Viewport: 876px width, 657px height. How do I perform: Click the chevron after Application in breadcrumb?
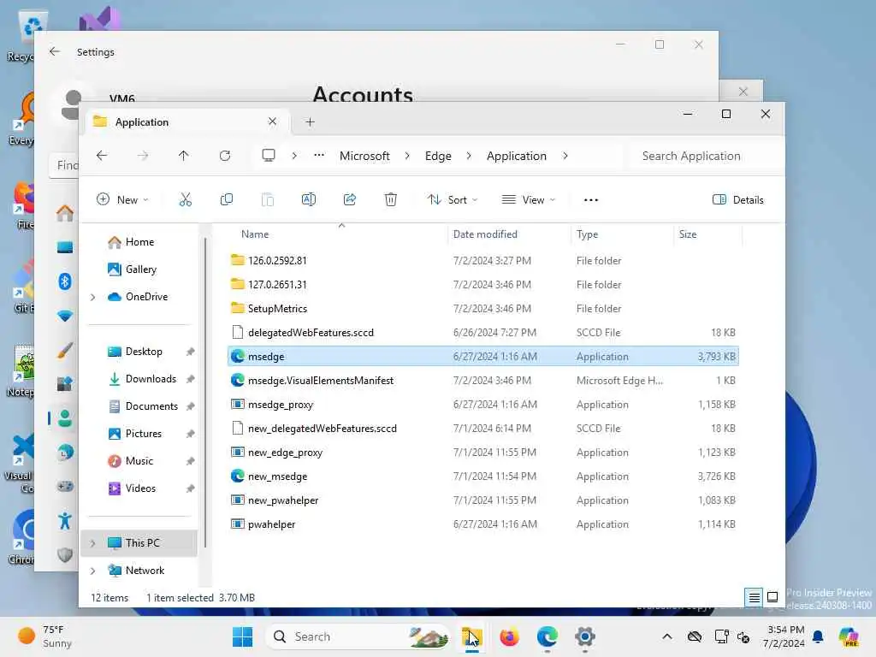click(x=565, y=156)
